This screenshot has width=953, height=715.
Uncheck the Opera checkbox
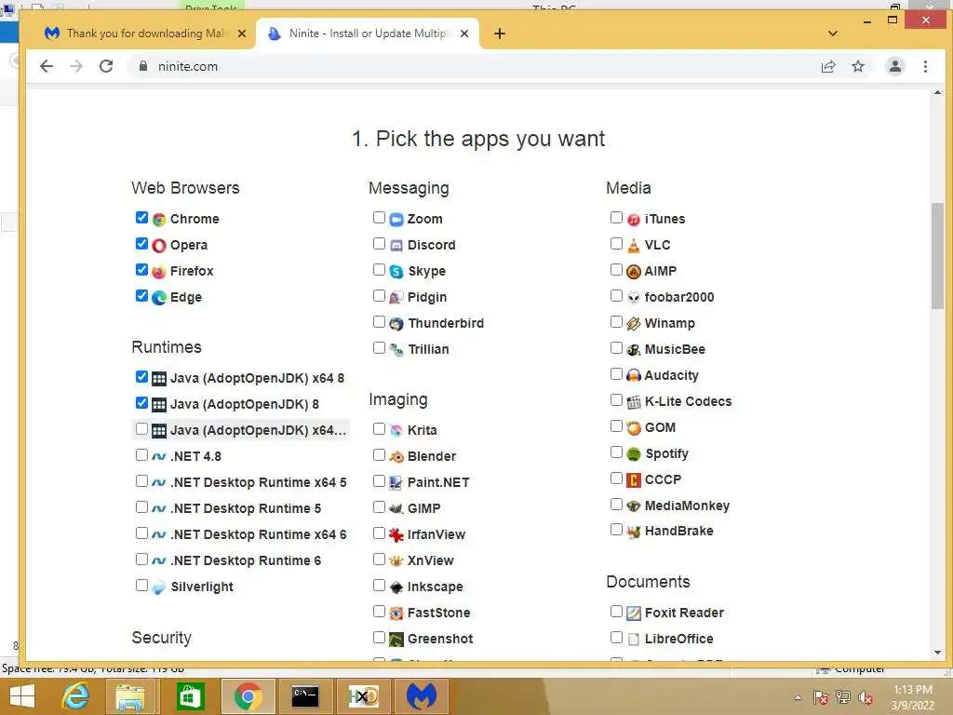141,244
